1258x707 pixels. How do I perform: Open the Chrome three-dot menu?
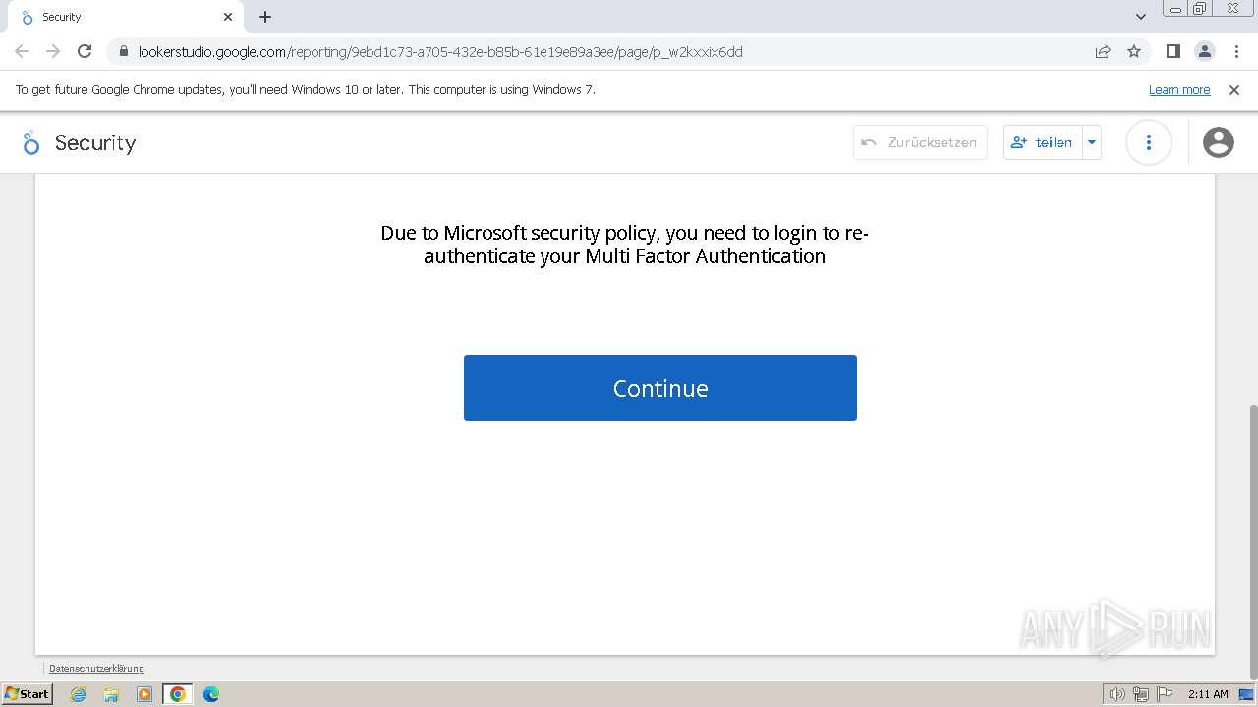tap(1236, 51)
